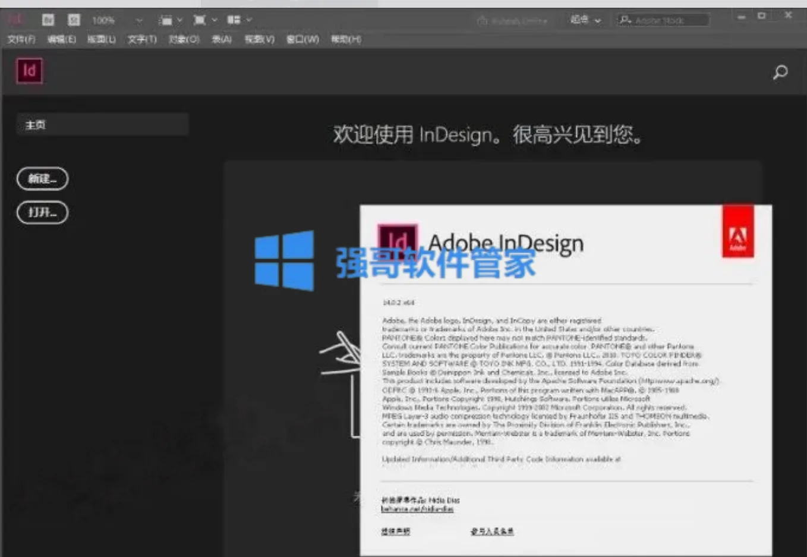Click the 打开 (Open) button

coord(42,212)
